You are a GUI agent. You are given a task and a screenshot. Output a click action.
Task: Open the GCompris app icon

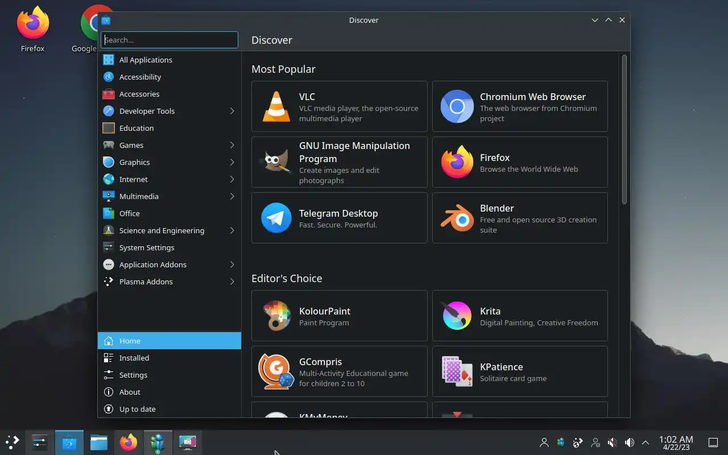tap(276, 371)
